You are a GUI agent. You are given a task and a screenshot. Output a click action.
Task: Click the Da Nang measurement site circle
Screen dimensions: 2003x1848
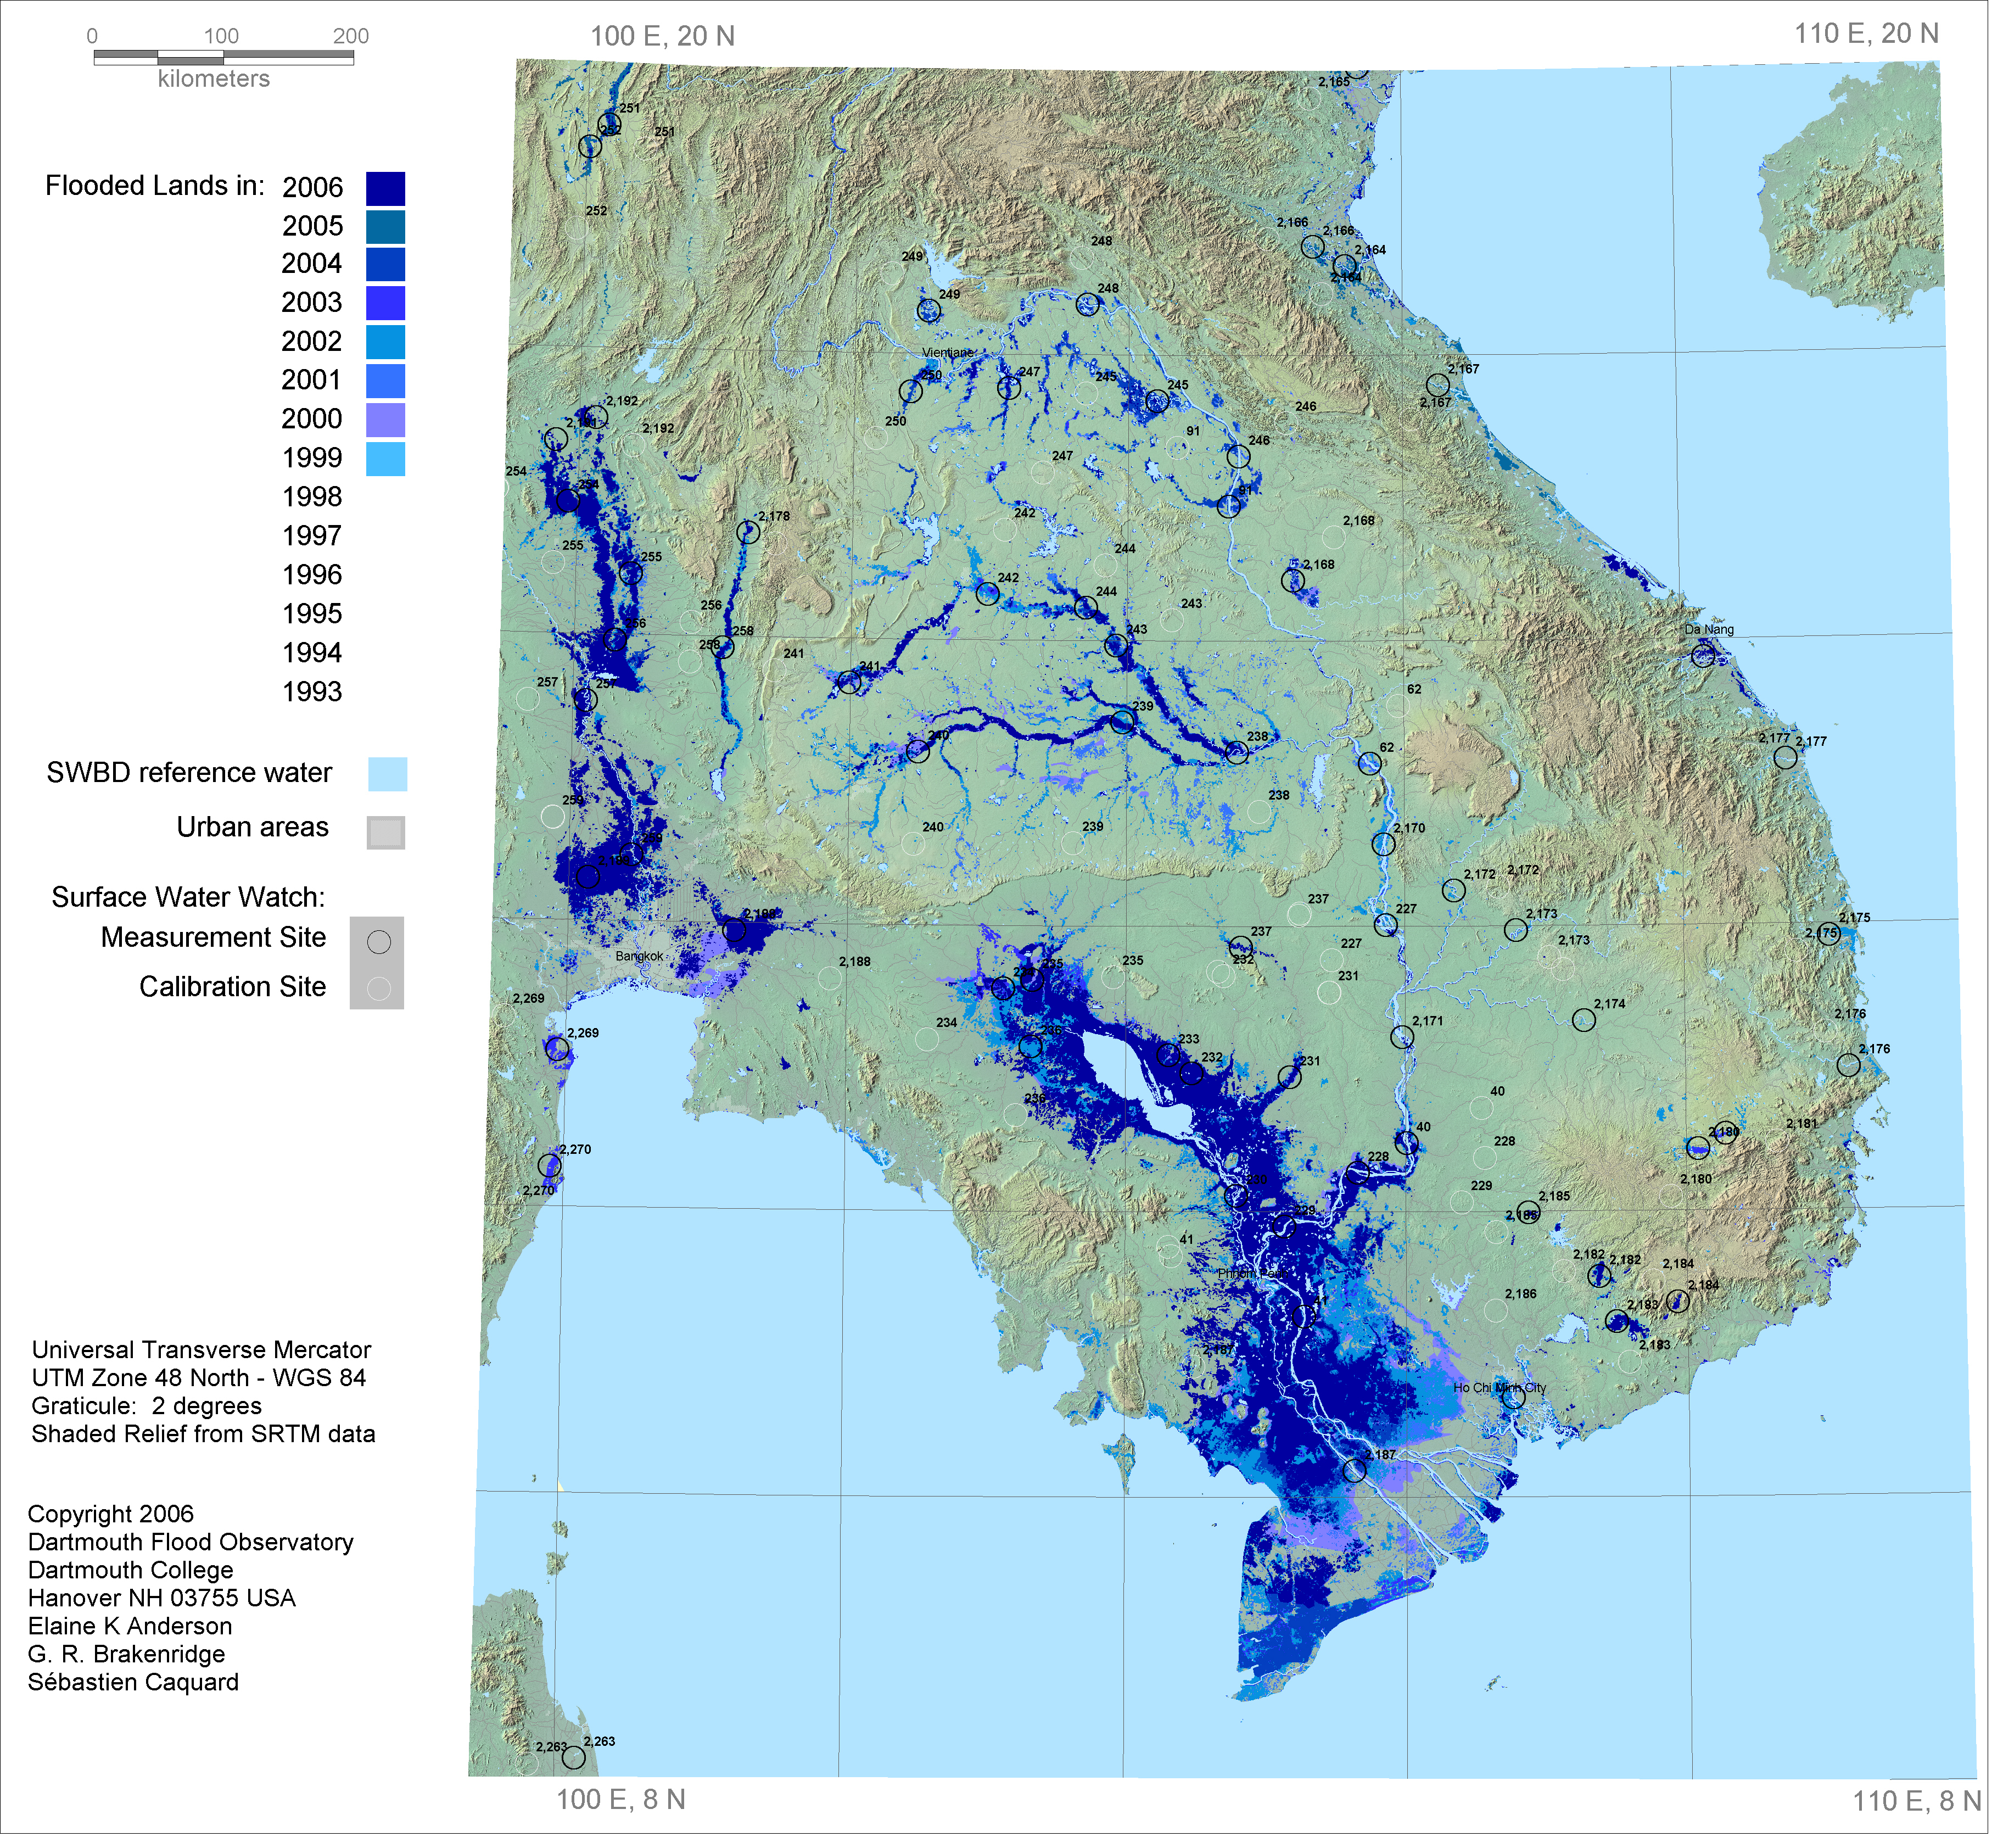1703,656
